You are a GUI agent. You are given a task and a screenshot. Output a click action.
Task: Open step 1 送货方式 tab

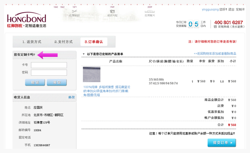click(x=32, y=42)
